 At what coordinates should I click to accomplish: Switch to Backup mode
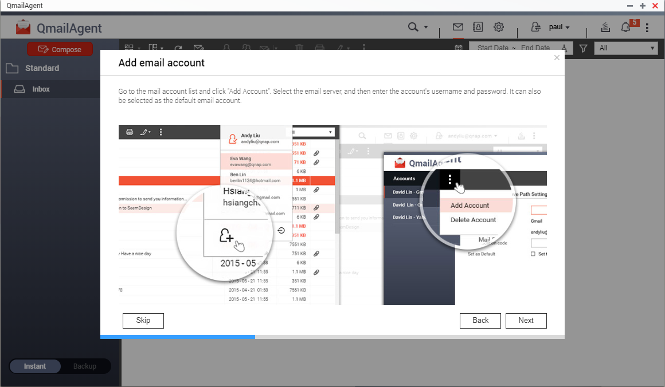pos(85,366)
